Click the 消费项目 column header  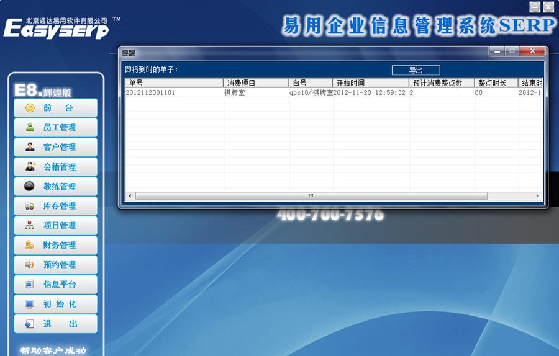coord(256,83)
